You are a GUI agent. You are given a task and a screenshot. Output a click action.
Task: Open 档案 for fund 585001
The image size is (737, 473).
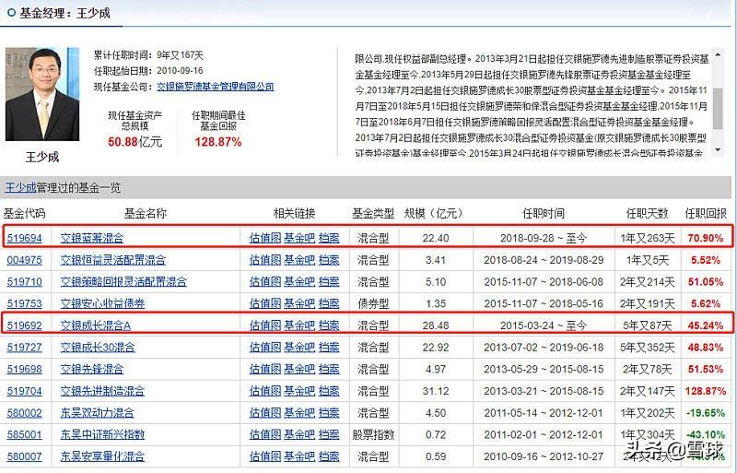pos(329,434)
